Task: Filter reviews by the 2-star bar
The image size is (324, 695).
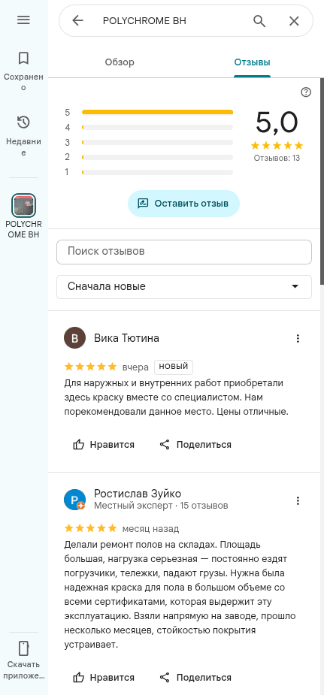Action: click(150, 157)
